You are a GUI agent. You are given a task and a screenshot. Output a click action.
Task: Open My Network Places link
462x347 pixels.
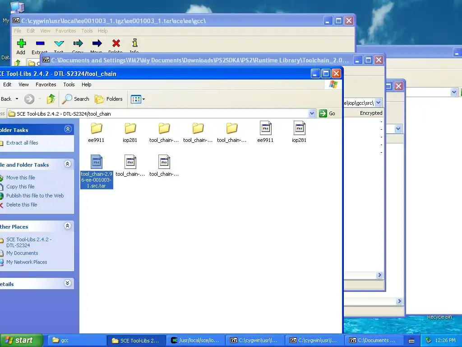pos(27,262)
